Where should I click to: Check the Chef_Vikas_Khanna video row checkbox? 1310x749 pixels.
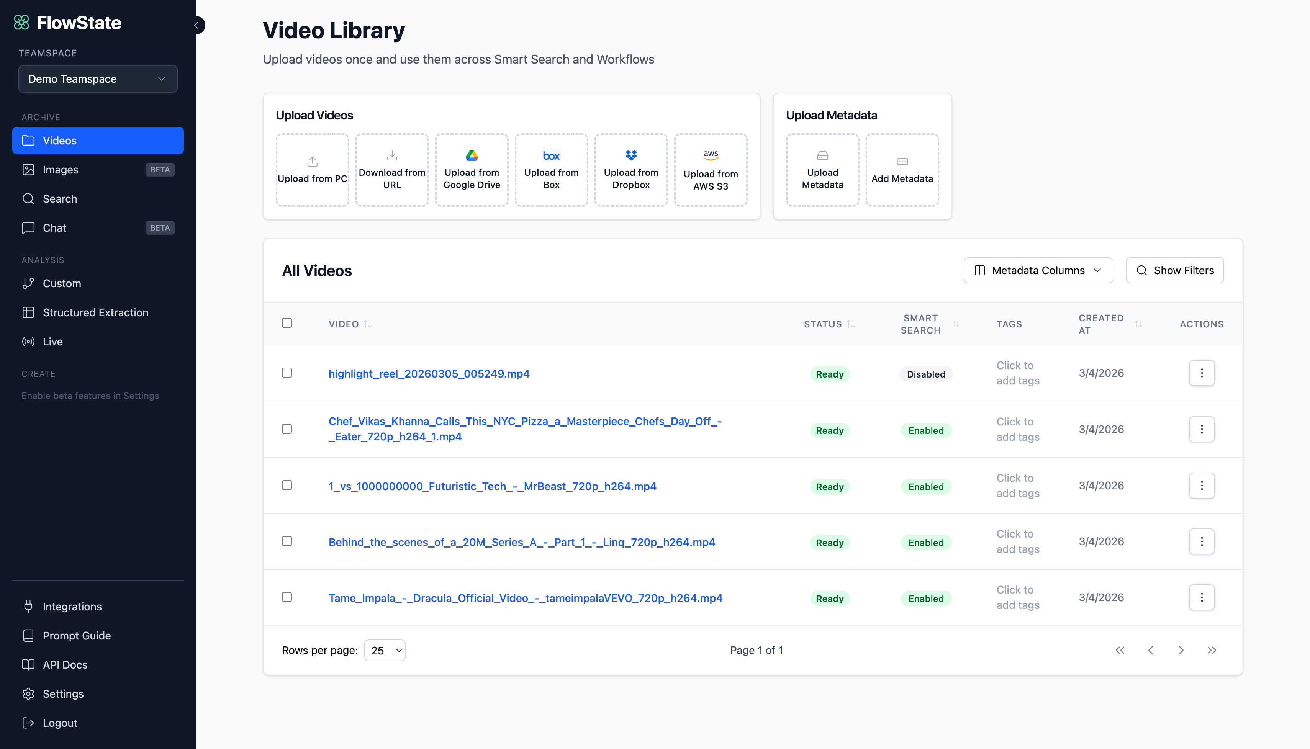click(x=287, y=429)
